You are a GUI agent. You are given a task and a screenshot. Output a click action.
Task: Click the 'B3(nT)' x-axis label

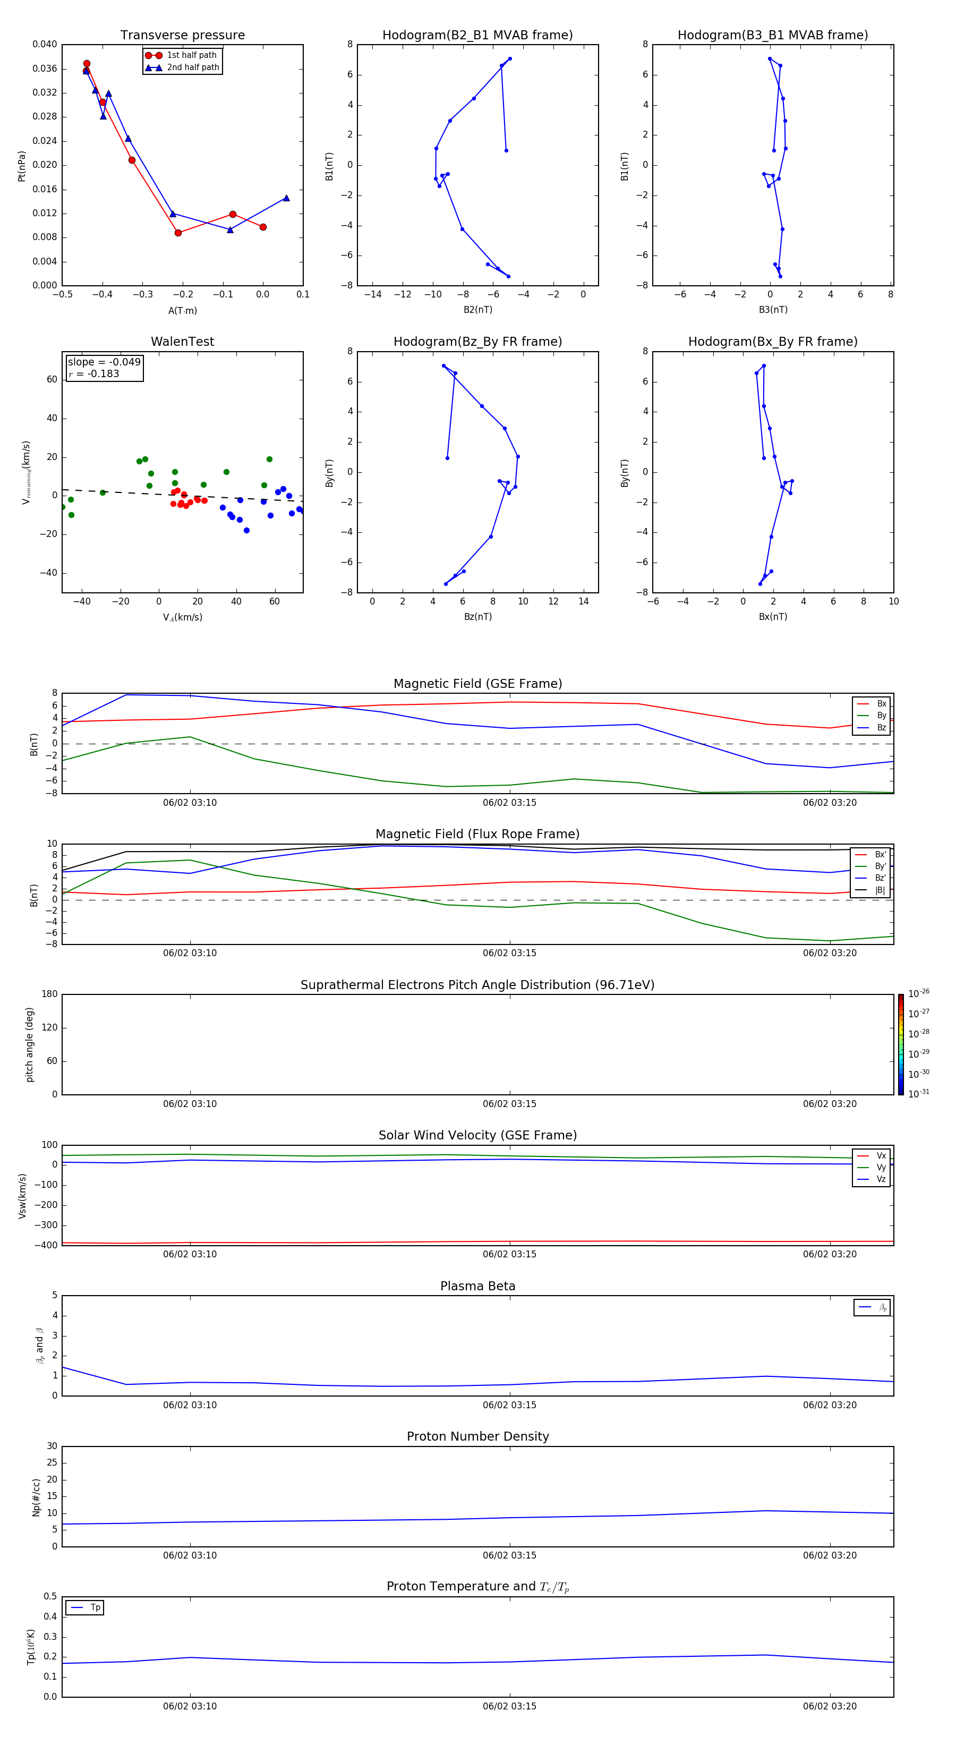click(x=773, y=310)
